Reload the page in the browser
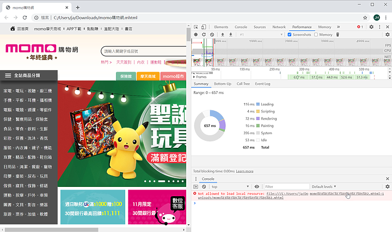The height and width of the screenshot is (232, 392). pos(24,18)
